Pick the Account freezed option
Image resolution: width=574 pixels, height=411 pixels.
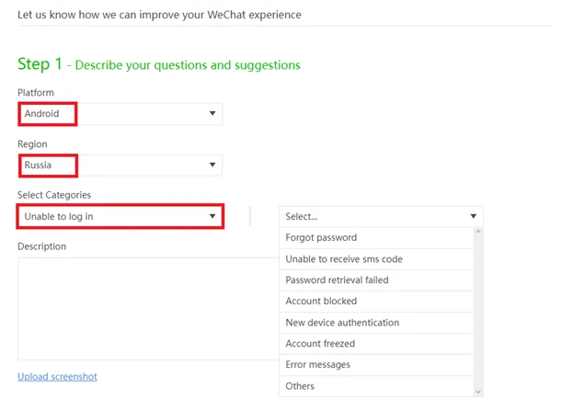tap(376, 344)
